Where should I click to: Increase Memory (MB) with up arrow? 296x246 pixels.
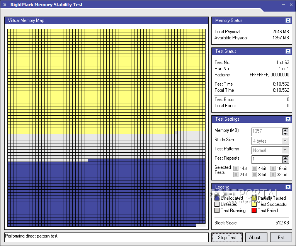click(286, 130)
